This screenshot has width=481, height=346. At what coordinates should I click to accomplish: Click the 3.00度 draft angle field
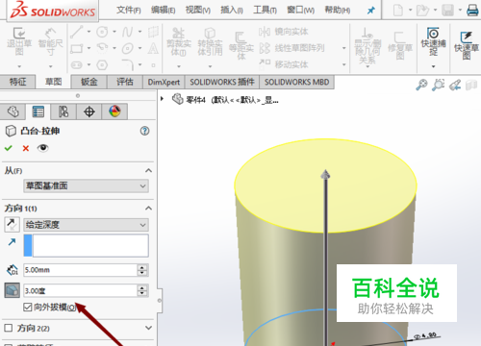click(80, 290)
